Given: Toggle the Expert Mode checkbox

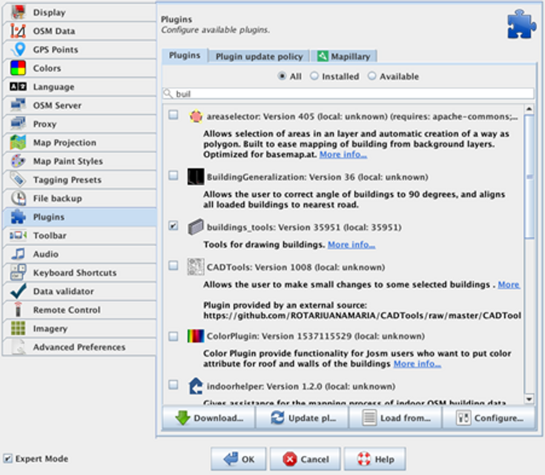Looking at the screenshot, I should coord(7,459).
